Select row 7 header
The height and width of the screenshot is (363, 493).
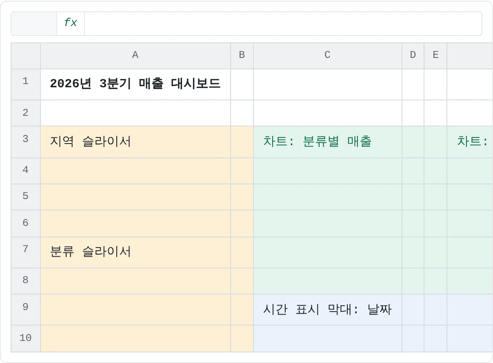(x=26, y=252)
